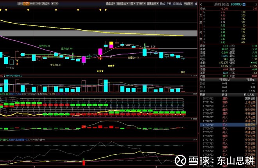The image size is (258, 168).
Task: Open help icon of MACD-like panel
Action: (192, 119)
